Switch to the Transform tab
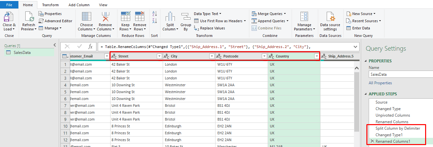 [51, 5]
